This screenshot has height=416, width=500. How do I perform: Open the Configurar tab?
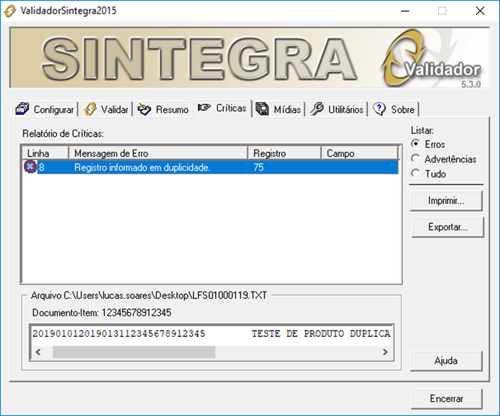pyautogui.click(x=44, y=109)
